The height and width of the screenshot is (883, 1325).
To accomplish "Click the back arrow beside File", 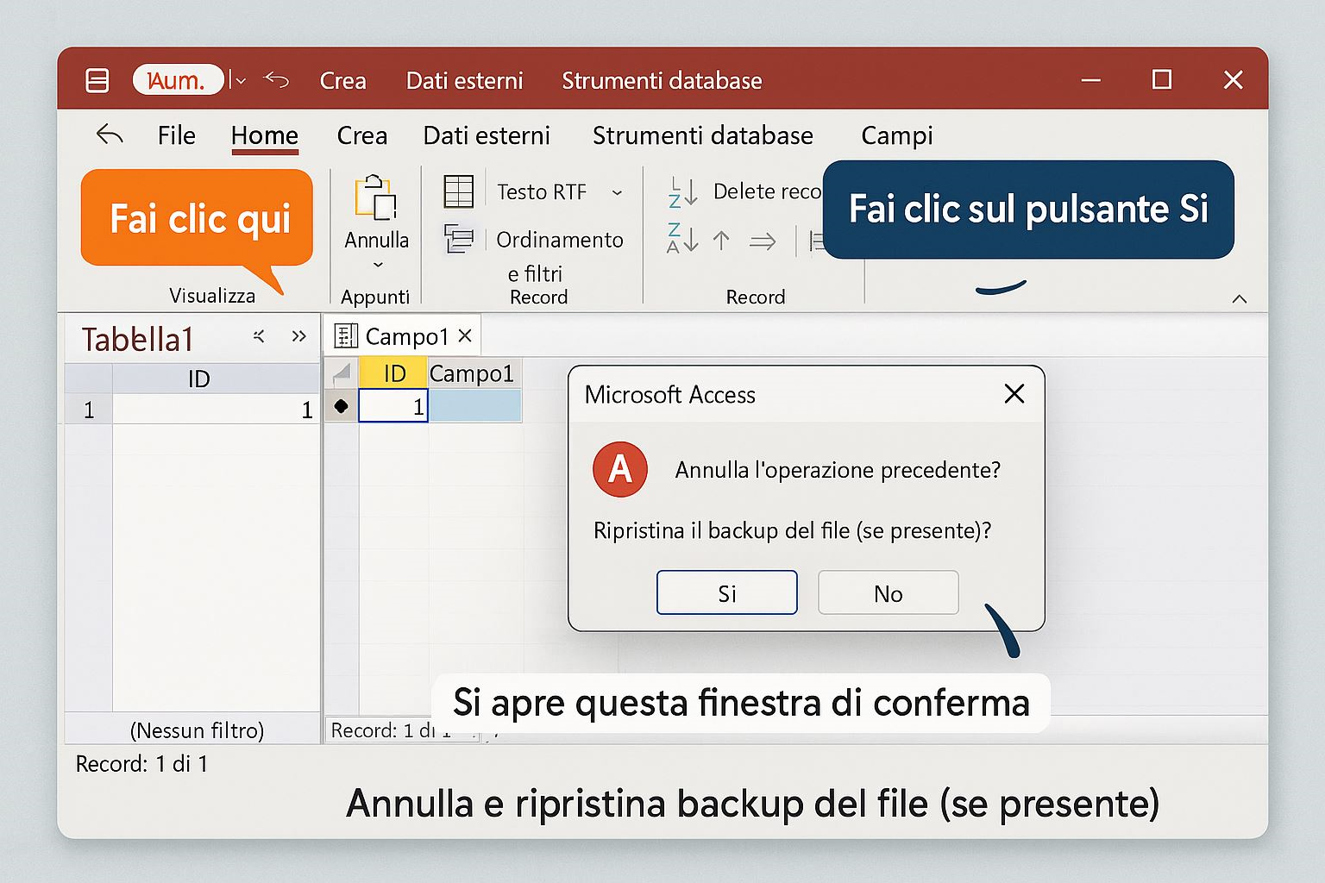I will click(x=110, y=135).
